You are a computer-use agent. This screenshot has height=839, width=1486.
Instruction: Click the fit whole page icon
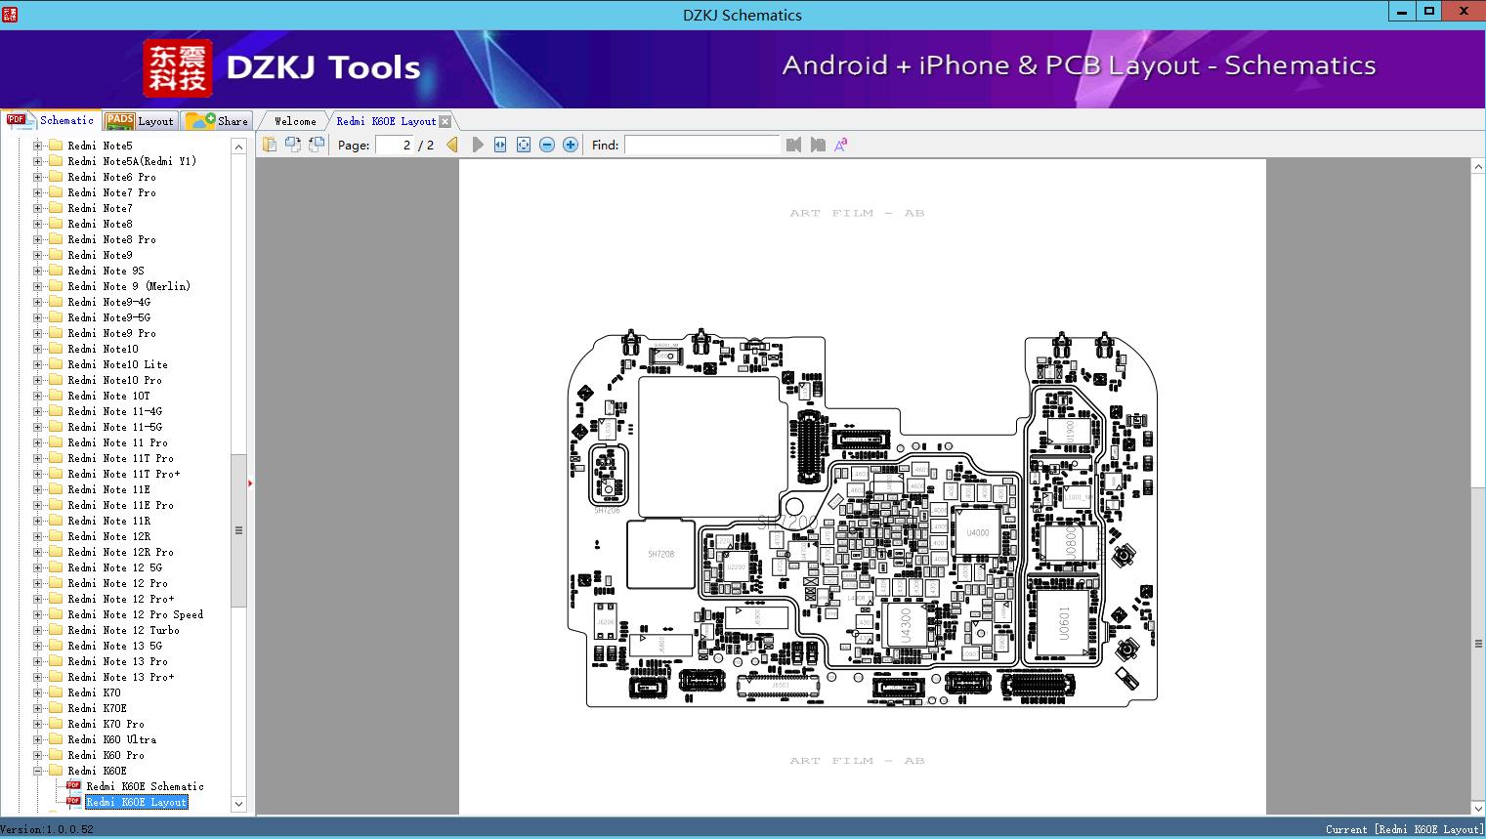(x=524, y=145)
